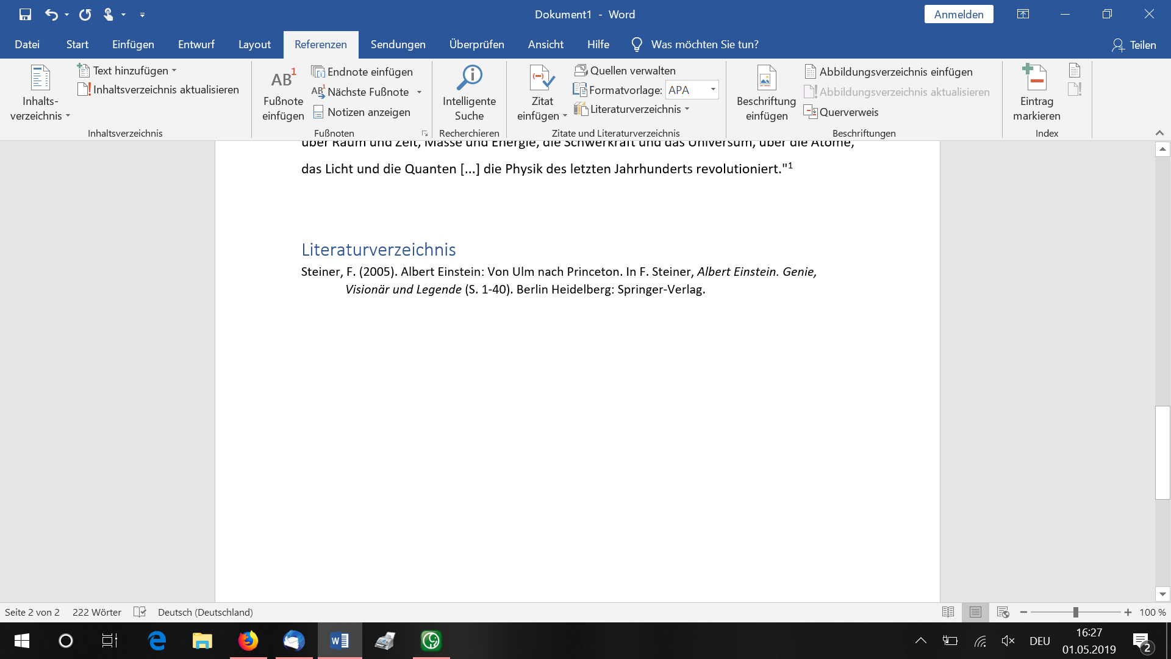Select the Sendungen ribbon tab
The height and width of the screenshot is (659, 1171).
tap(398, 45)
